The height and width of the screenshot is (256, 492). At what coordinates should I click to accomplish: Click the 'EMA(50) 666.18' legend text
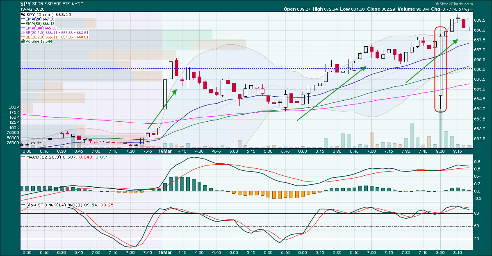[41, 23]
